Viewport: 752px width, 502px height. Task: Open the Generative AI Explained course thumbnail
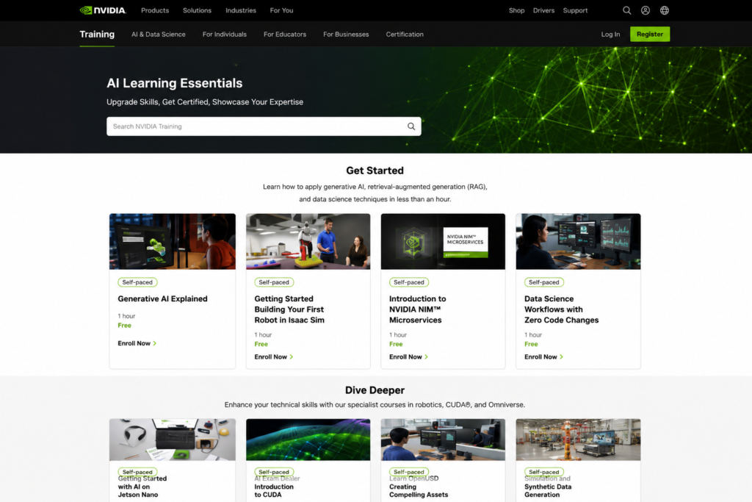pos(172,241)
